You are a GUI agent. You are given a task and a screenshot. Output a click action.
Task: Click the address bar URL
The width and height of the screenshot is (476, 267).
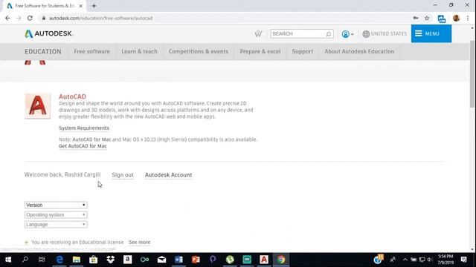click(101, 18)
